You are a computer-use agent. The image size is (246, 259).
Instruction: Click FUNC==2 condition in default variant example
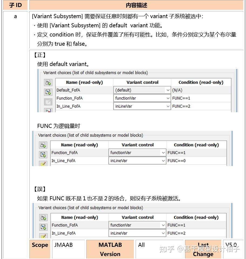[x=201, y=106]
